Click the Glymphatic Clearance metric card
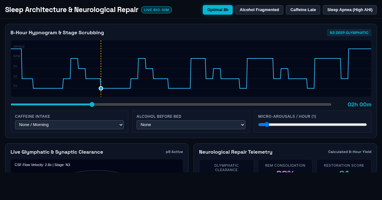 click(226, 166)
